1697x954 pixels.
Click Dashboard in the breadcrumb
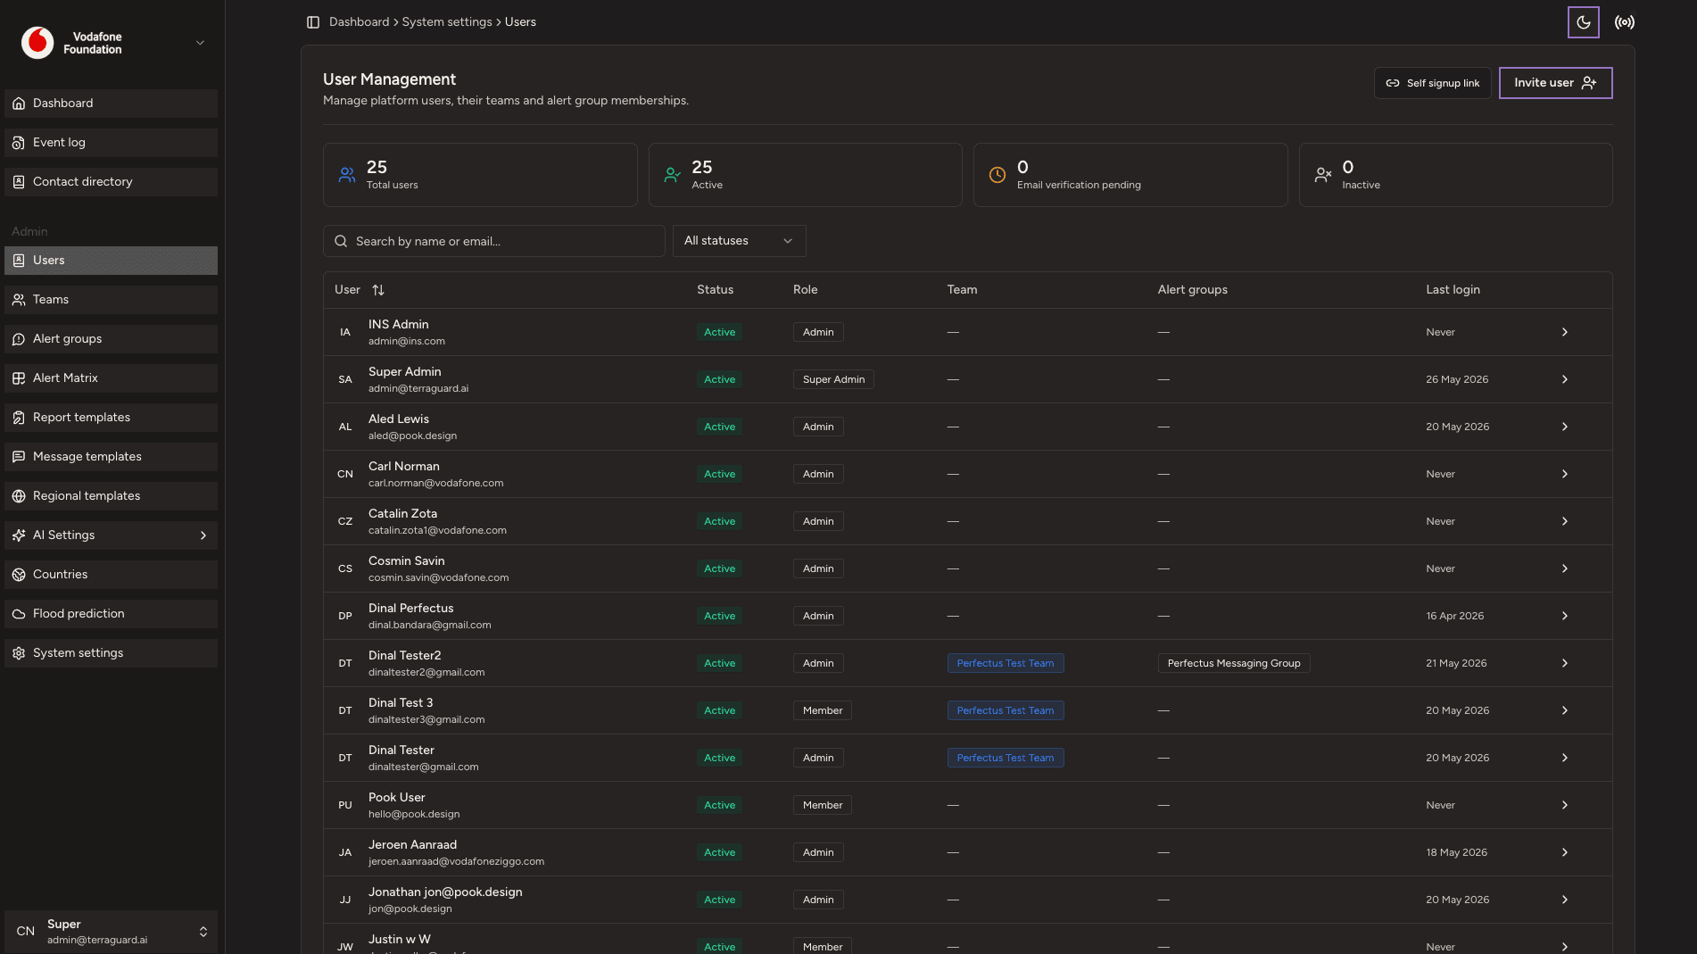tap(359, 22)
